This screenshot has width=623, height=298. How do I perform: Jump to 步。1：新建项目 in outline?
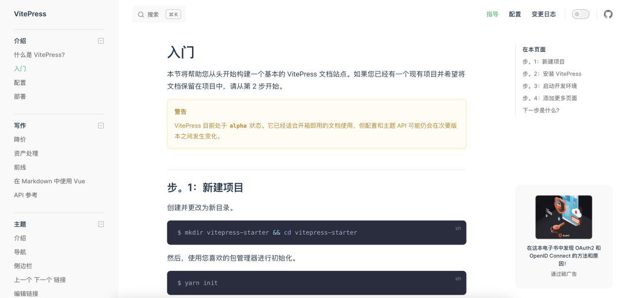pos(543,62)
